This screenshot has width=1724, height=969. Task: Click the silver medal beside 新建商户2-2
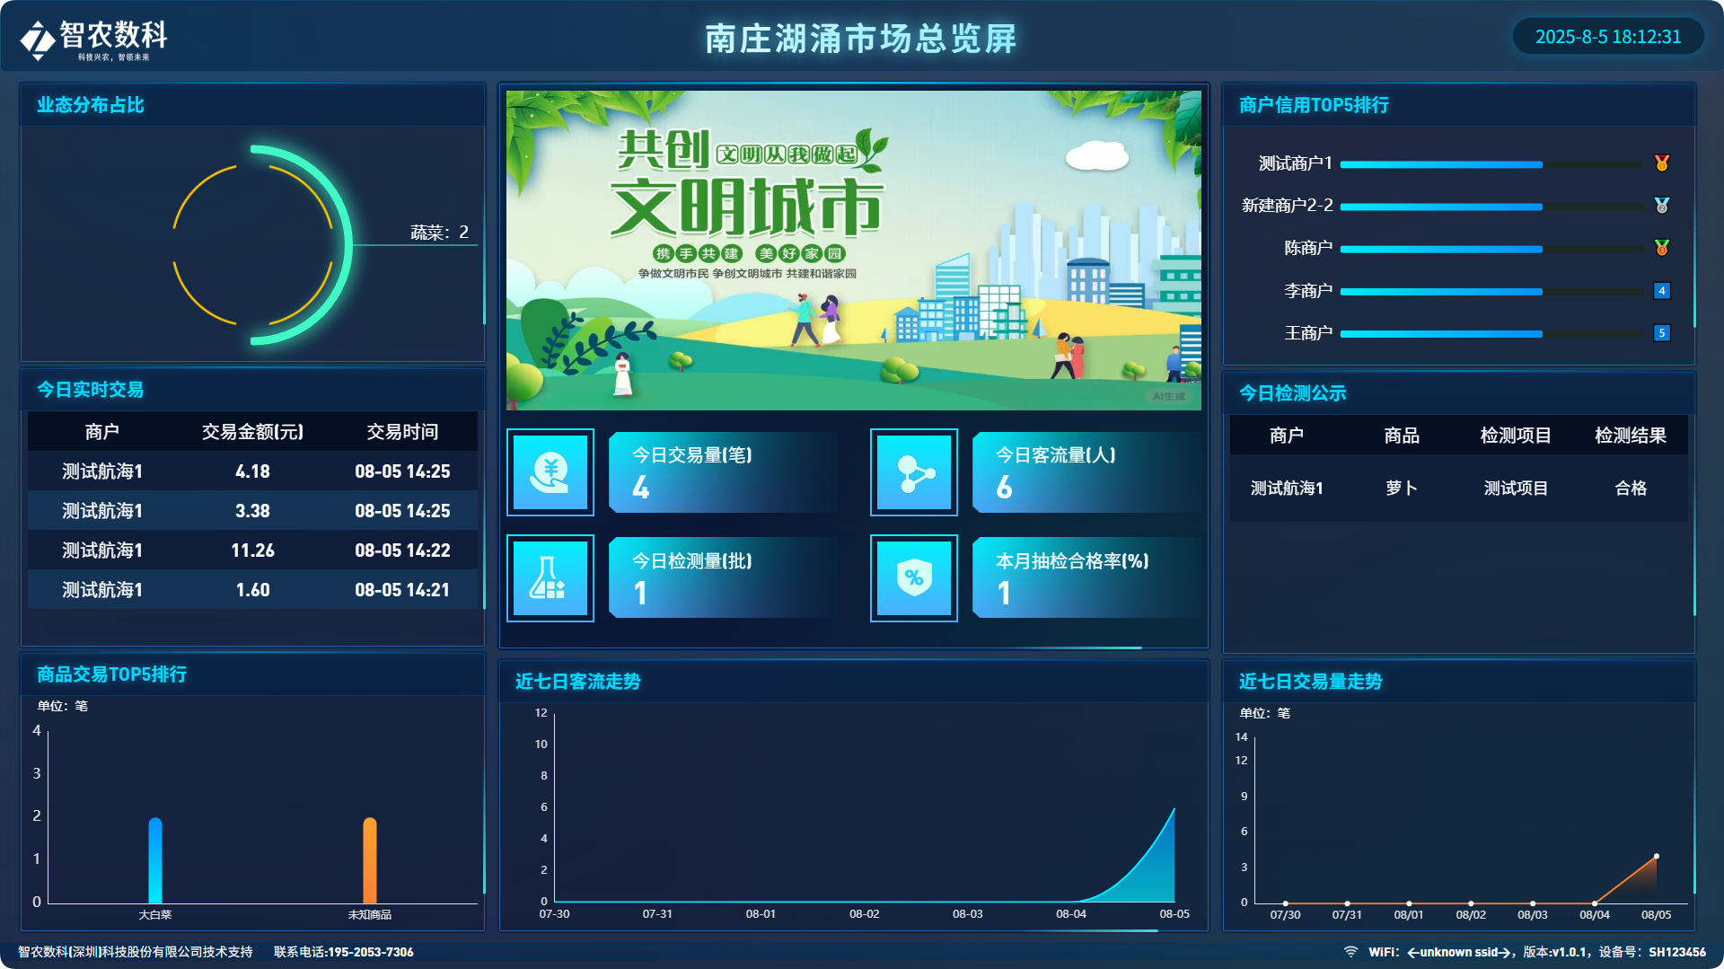coord(1661,206)
